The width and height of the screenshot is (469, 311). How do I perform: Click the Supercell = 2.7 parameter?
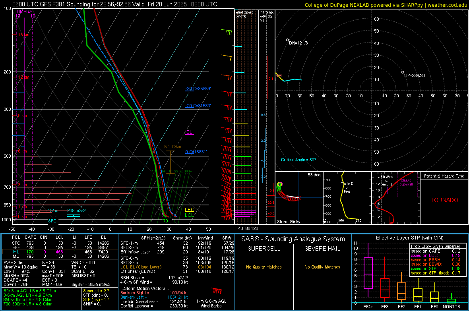(x=96, y=291)
